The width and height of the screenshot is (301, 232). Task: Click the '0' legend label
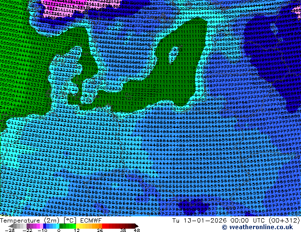59,230
